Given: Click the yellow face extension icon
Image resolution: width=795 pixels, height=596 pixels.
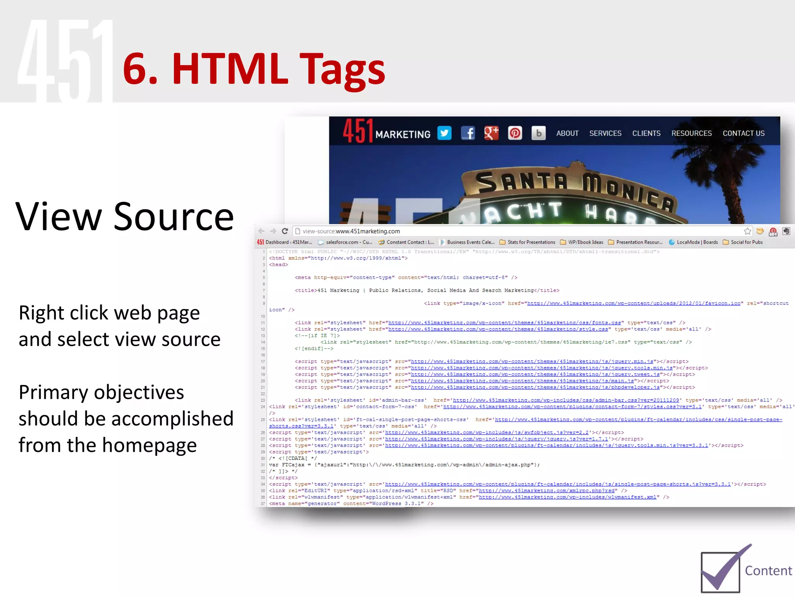Looking at the screenshot, I should coord(760,231).
